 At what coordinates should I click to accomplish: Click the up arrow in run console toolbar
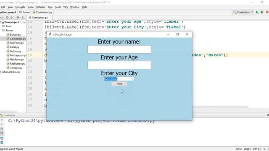click(x=2, y=120)
